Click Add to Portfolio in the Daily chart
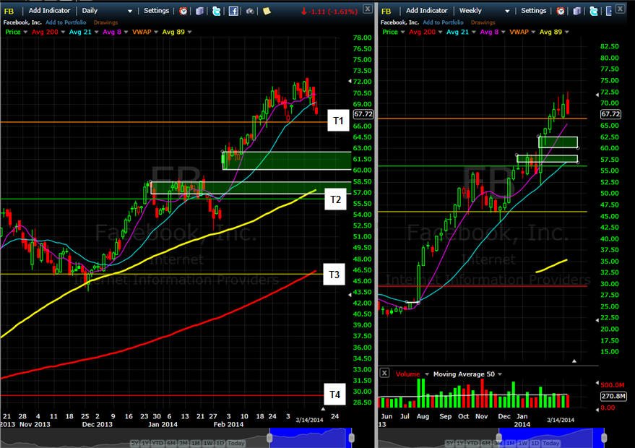635x448 pixels. point(66,22)
